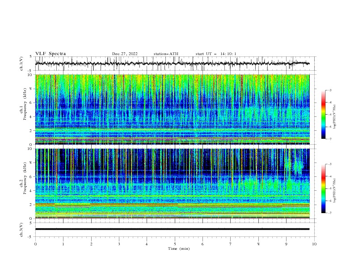Select the date "Dec. 27, 2022"
Image resolution: width=354 pixels, height=274 pixels.
125,54
